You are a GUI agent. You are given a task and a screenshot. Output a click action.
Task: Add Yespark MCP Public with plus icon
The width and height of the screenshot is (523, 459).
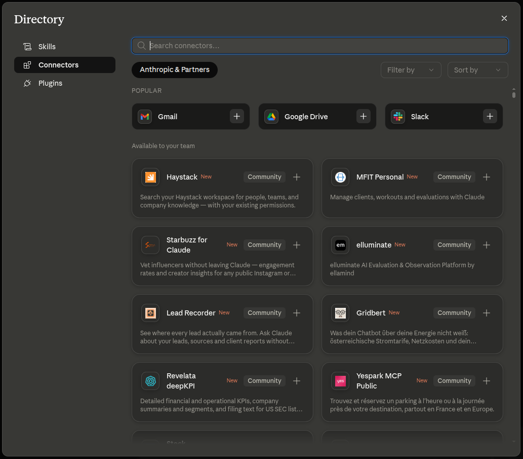pyautogui.click(x=487, y=381)
